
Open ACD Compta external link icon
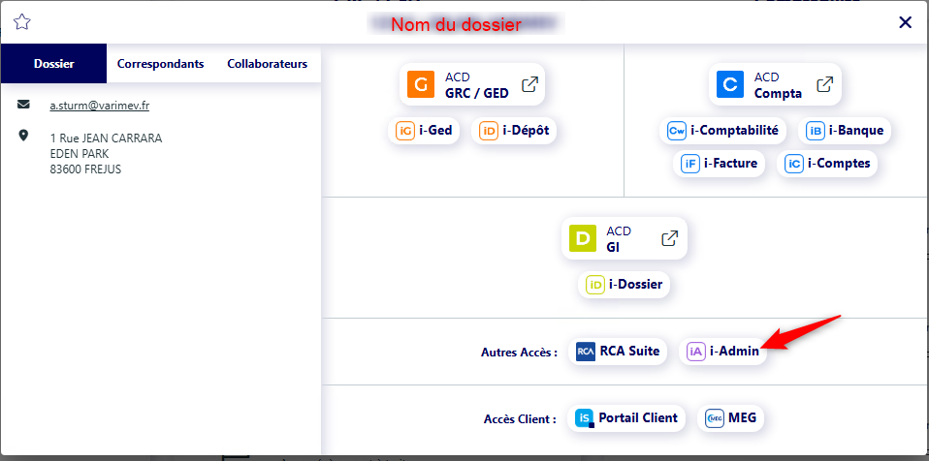[x=823, y=84]
